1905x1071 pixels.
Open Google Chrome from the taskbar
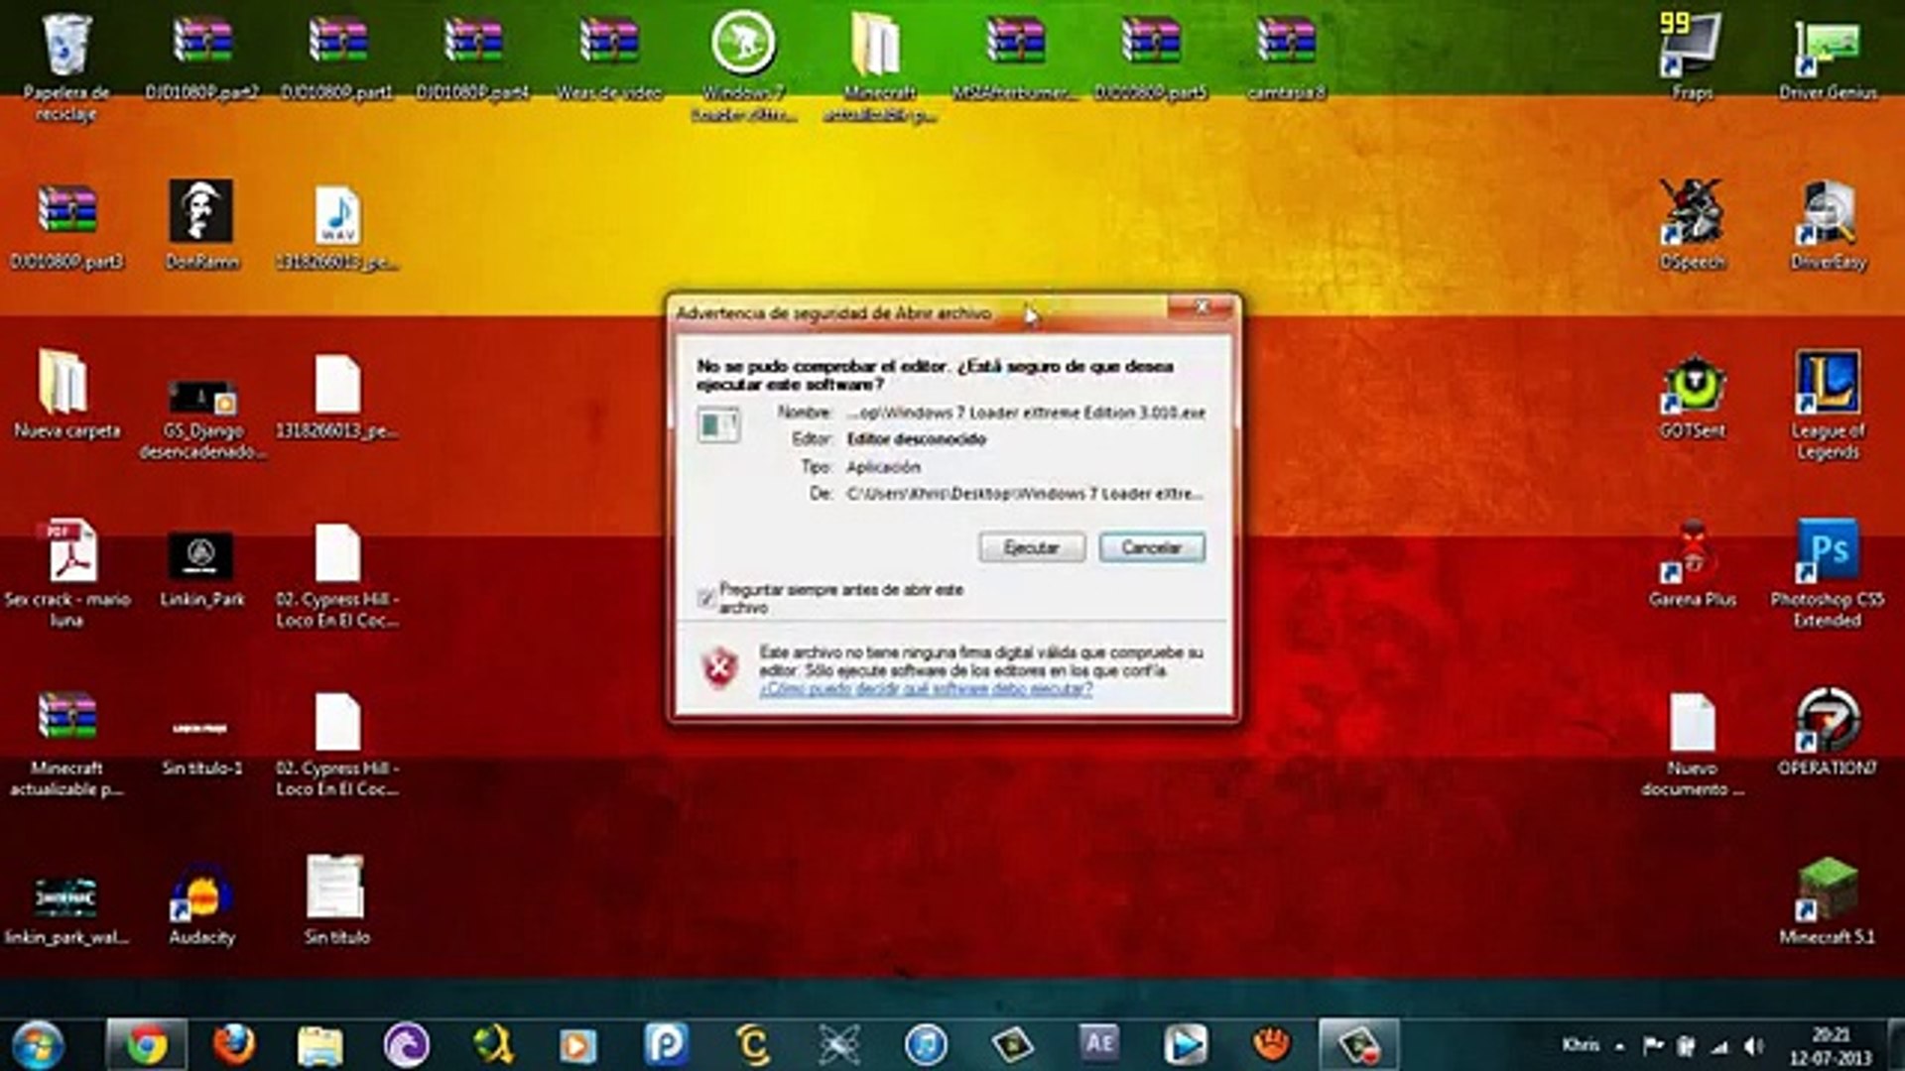pos(144,1042)
